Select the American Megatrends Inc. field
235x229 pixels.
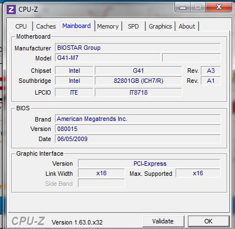pyautogui.click(x=137, y=119)
